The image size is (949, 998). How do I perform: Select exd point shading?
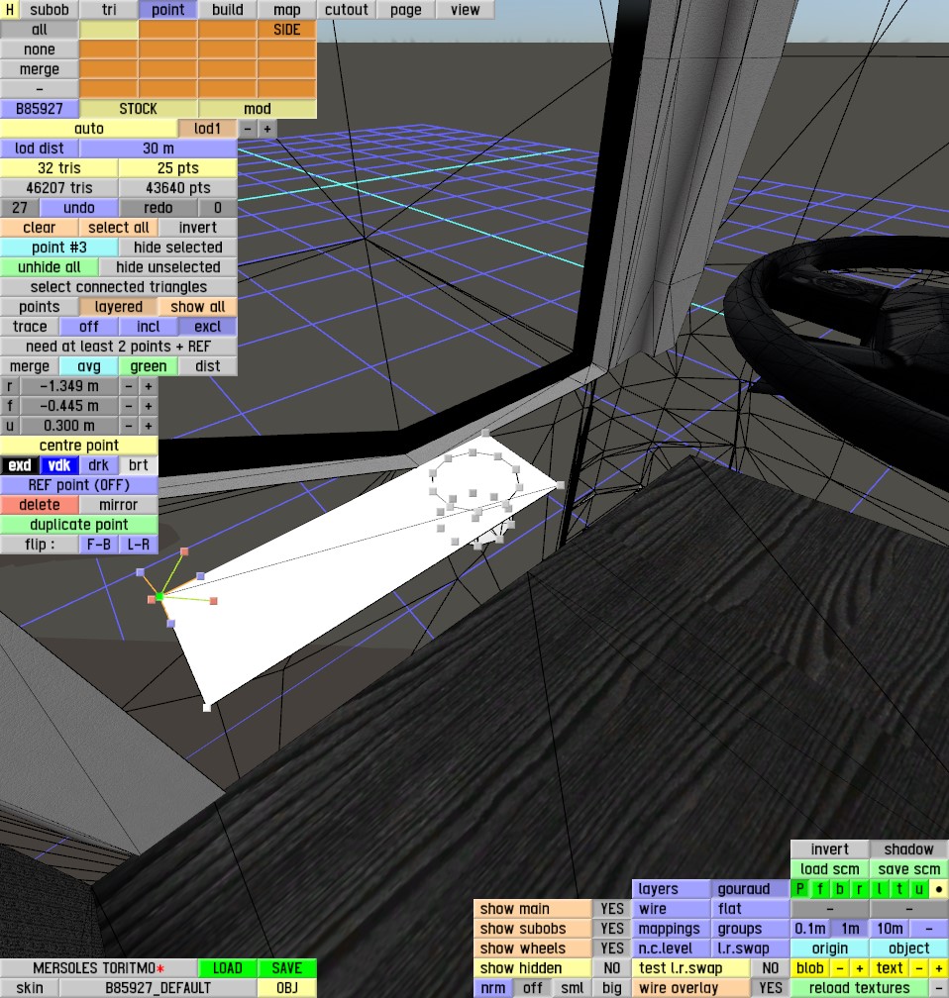pos(20,464)
